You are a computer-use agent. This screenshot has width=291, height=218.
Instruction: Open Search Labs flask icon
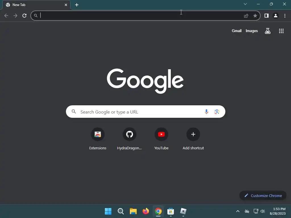[x=268, y=31]
